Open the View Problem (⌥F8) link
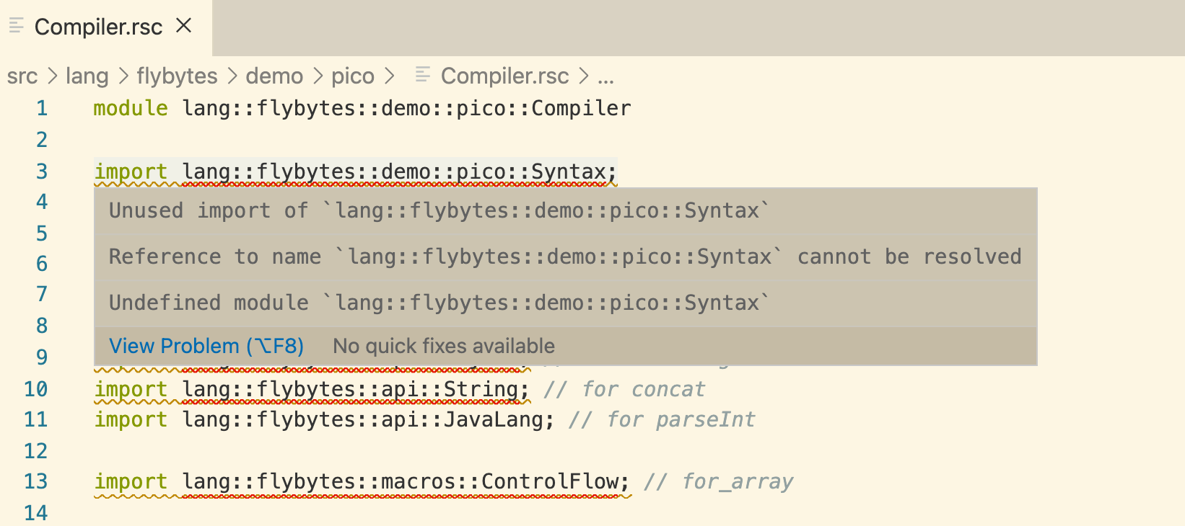This screenshot has width=1185, height=526. (206, 346)
